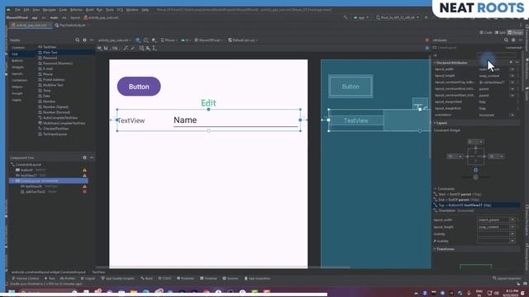Add attribute plus in Declared Attributes
Screen dimensions: 529x297
click(x=511, y=63)
